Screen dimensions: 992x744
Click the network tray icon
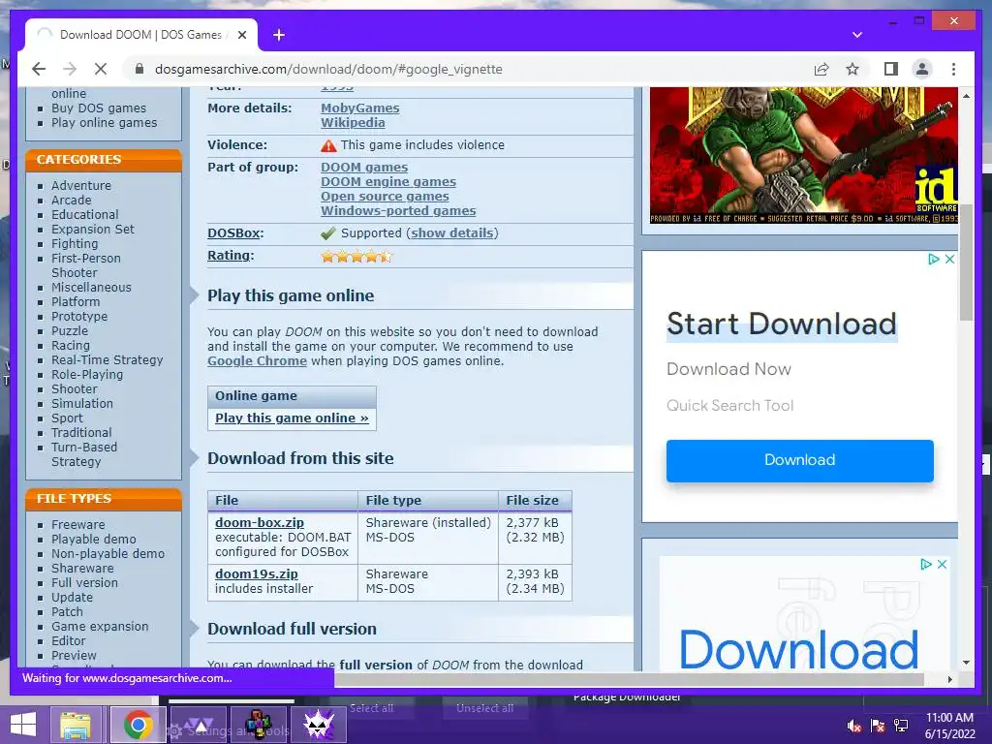[x=901, y=726]
